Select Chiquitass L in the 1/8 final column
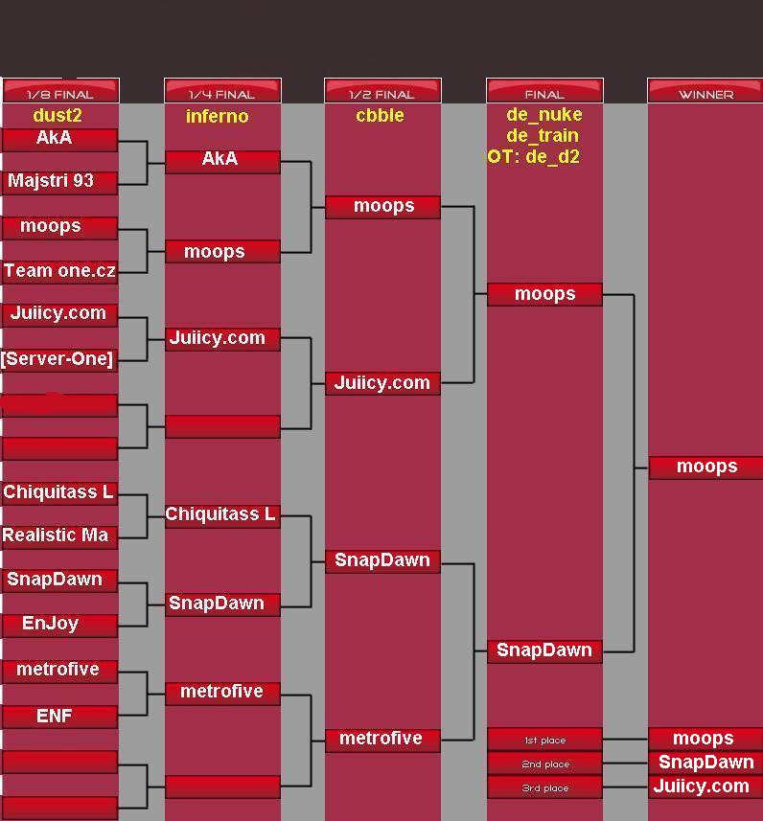This screenshot has height=821, width=763. 59,493
